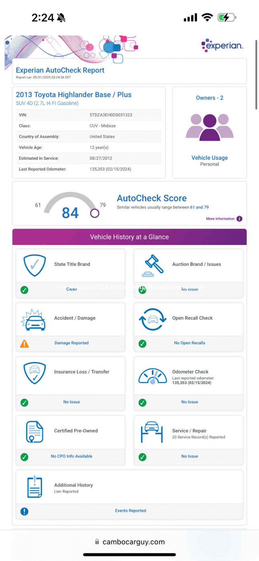259x561 pixels.
Task: Click the CUV - Midsize class value
Action: tap(103, 126)
